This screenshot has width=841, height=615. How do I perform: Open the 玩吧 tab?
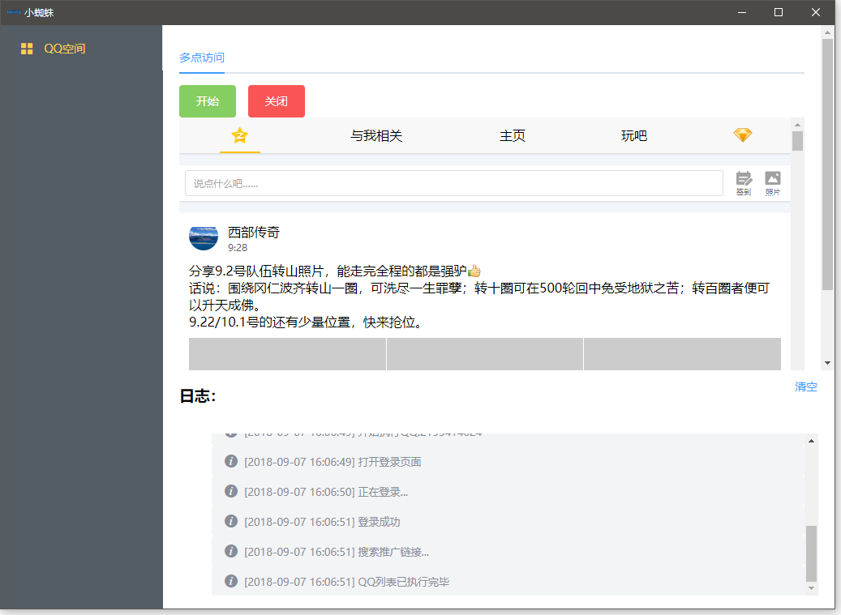(x=634, y=136)
